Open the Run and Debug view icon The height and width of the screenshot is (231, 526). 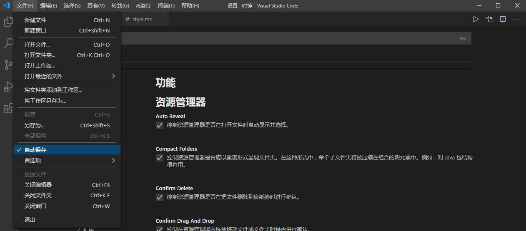[8, 87]
